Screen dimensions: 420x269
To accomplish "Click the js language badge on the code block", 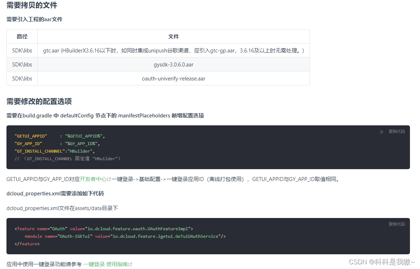I will (381, 131).
